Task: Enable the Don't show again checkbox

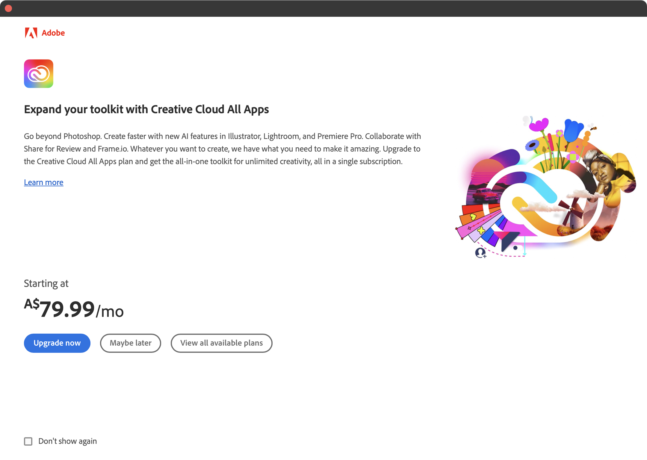Action: tap(28, 441)
